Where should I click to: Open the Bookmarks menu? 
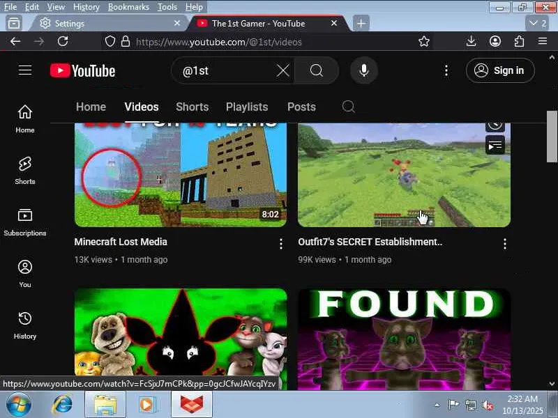tap(128, 7)
